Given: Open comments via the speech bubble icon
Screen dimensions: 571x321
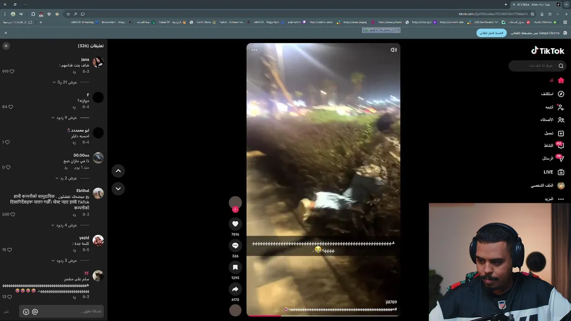Looking at the screenshot, I should pyautogui.click(x=235, y=246).
